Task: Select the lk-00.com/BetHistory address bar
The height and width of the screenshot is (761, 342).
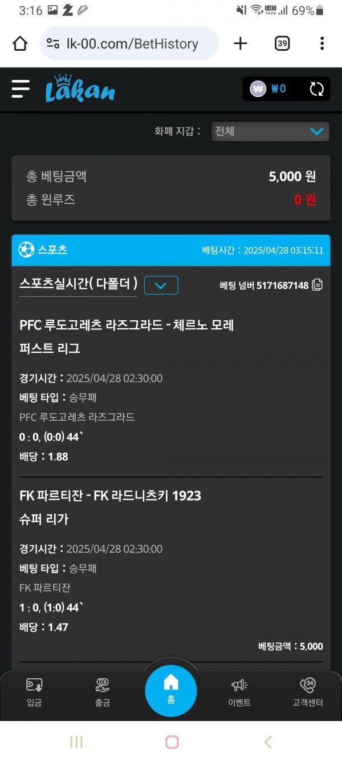Action: coord(129,43)
